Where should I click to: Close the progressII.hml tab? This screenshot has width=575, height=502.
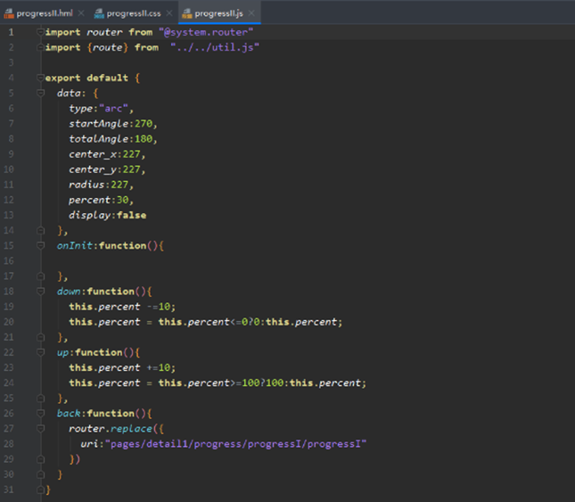81,13
